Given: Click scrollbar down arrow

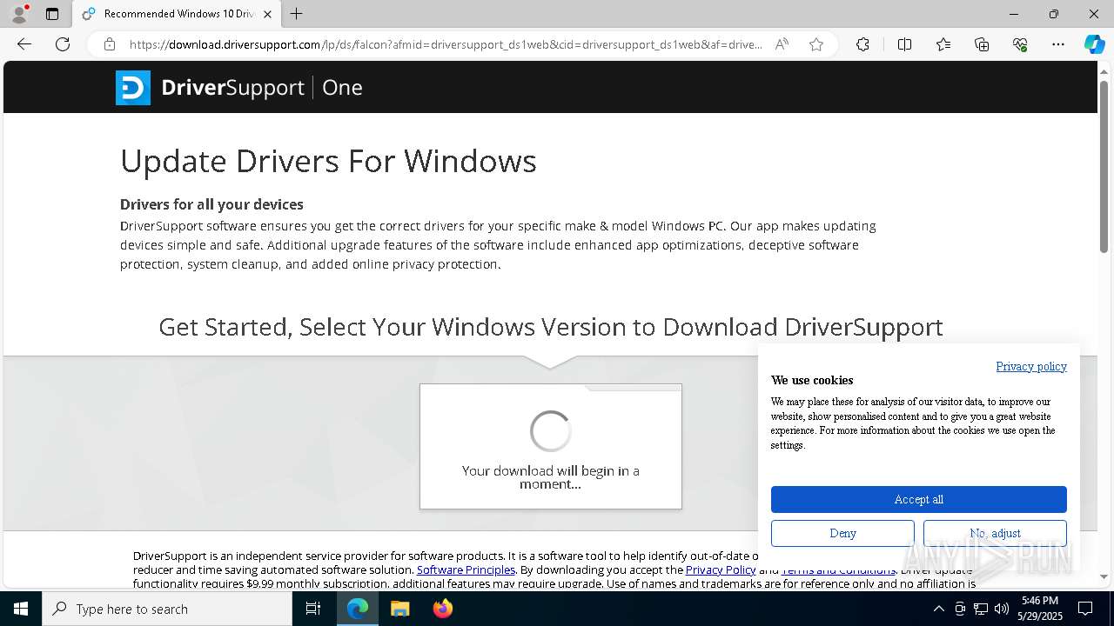Looking at the screenshot, I should (1104, 576).
